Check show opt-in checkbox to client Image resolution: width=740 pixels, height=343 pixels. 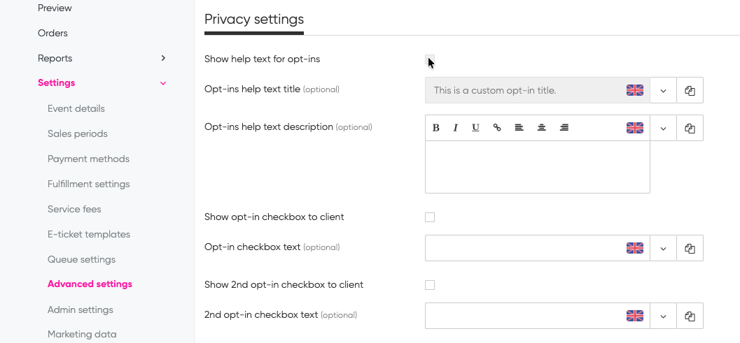(430, 217)
